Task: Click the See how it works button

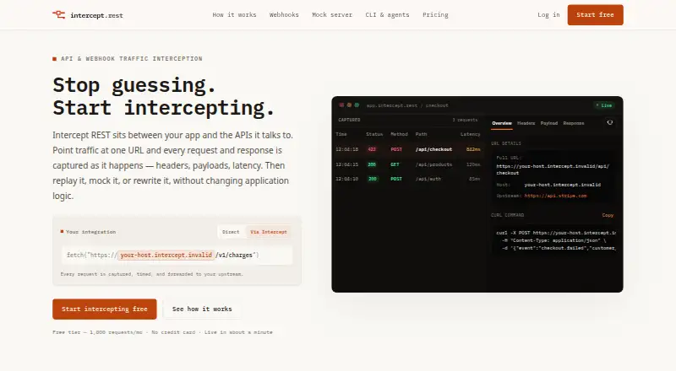Action: 202,309
